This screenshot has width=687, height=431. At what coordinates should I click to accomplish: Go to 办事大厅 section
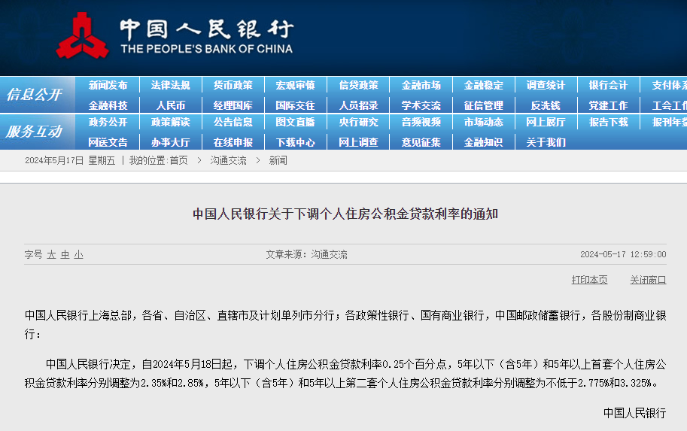171,142
